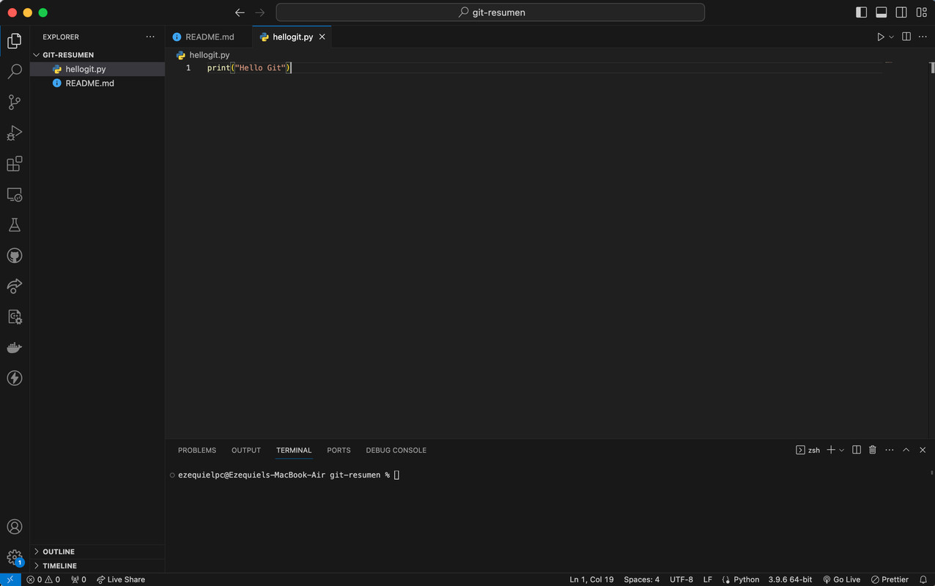Click Ln 1, Col 19 in status bar
This screenshot has width=935, height=586.
pyautogui.click(x=591, y=579)
